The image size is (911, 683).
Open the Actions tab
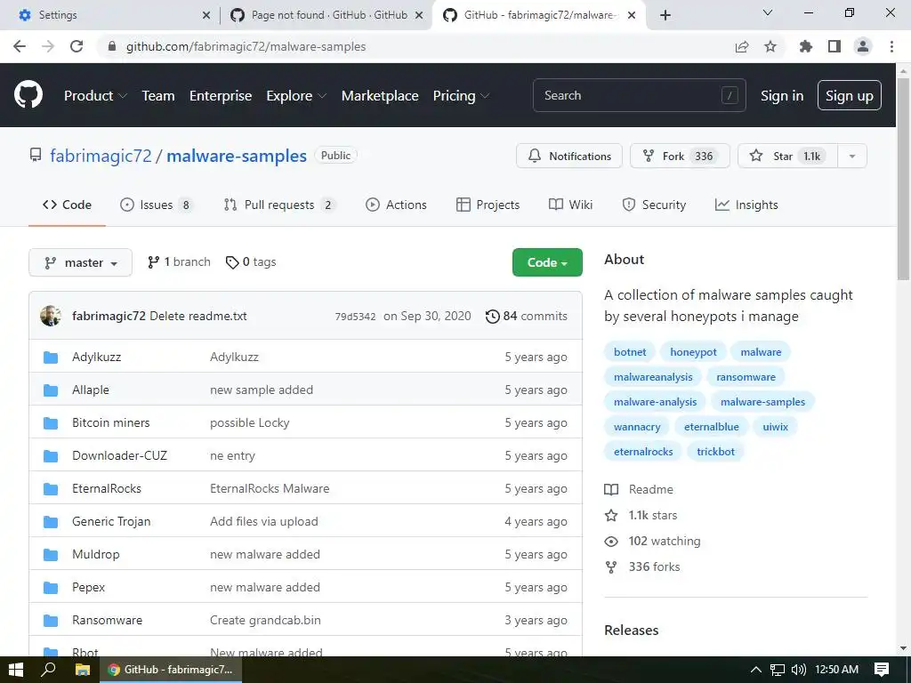click(396, 205)
